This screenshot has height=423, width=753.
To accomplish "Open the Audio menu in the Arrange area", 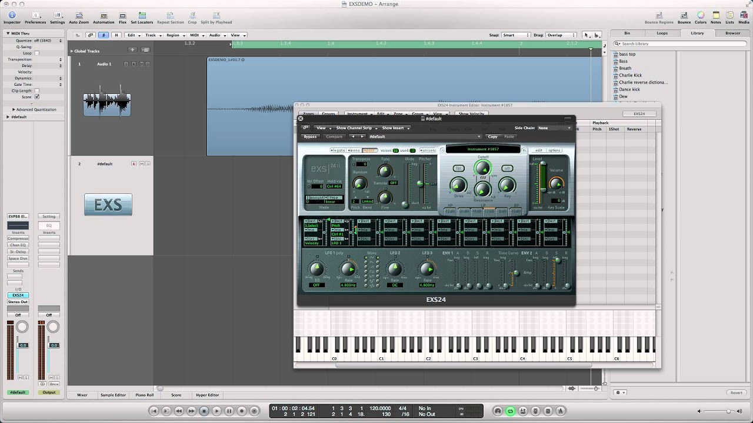I will tap(216, 35).
